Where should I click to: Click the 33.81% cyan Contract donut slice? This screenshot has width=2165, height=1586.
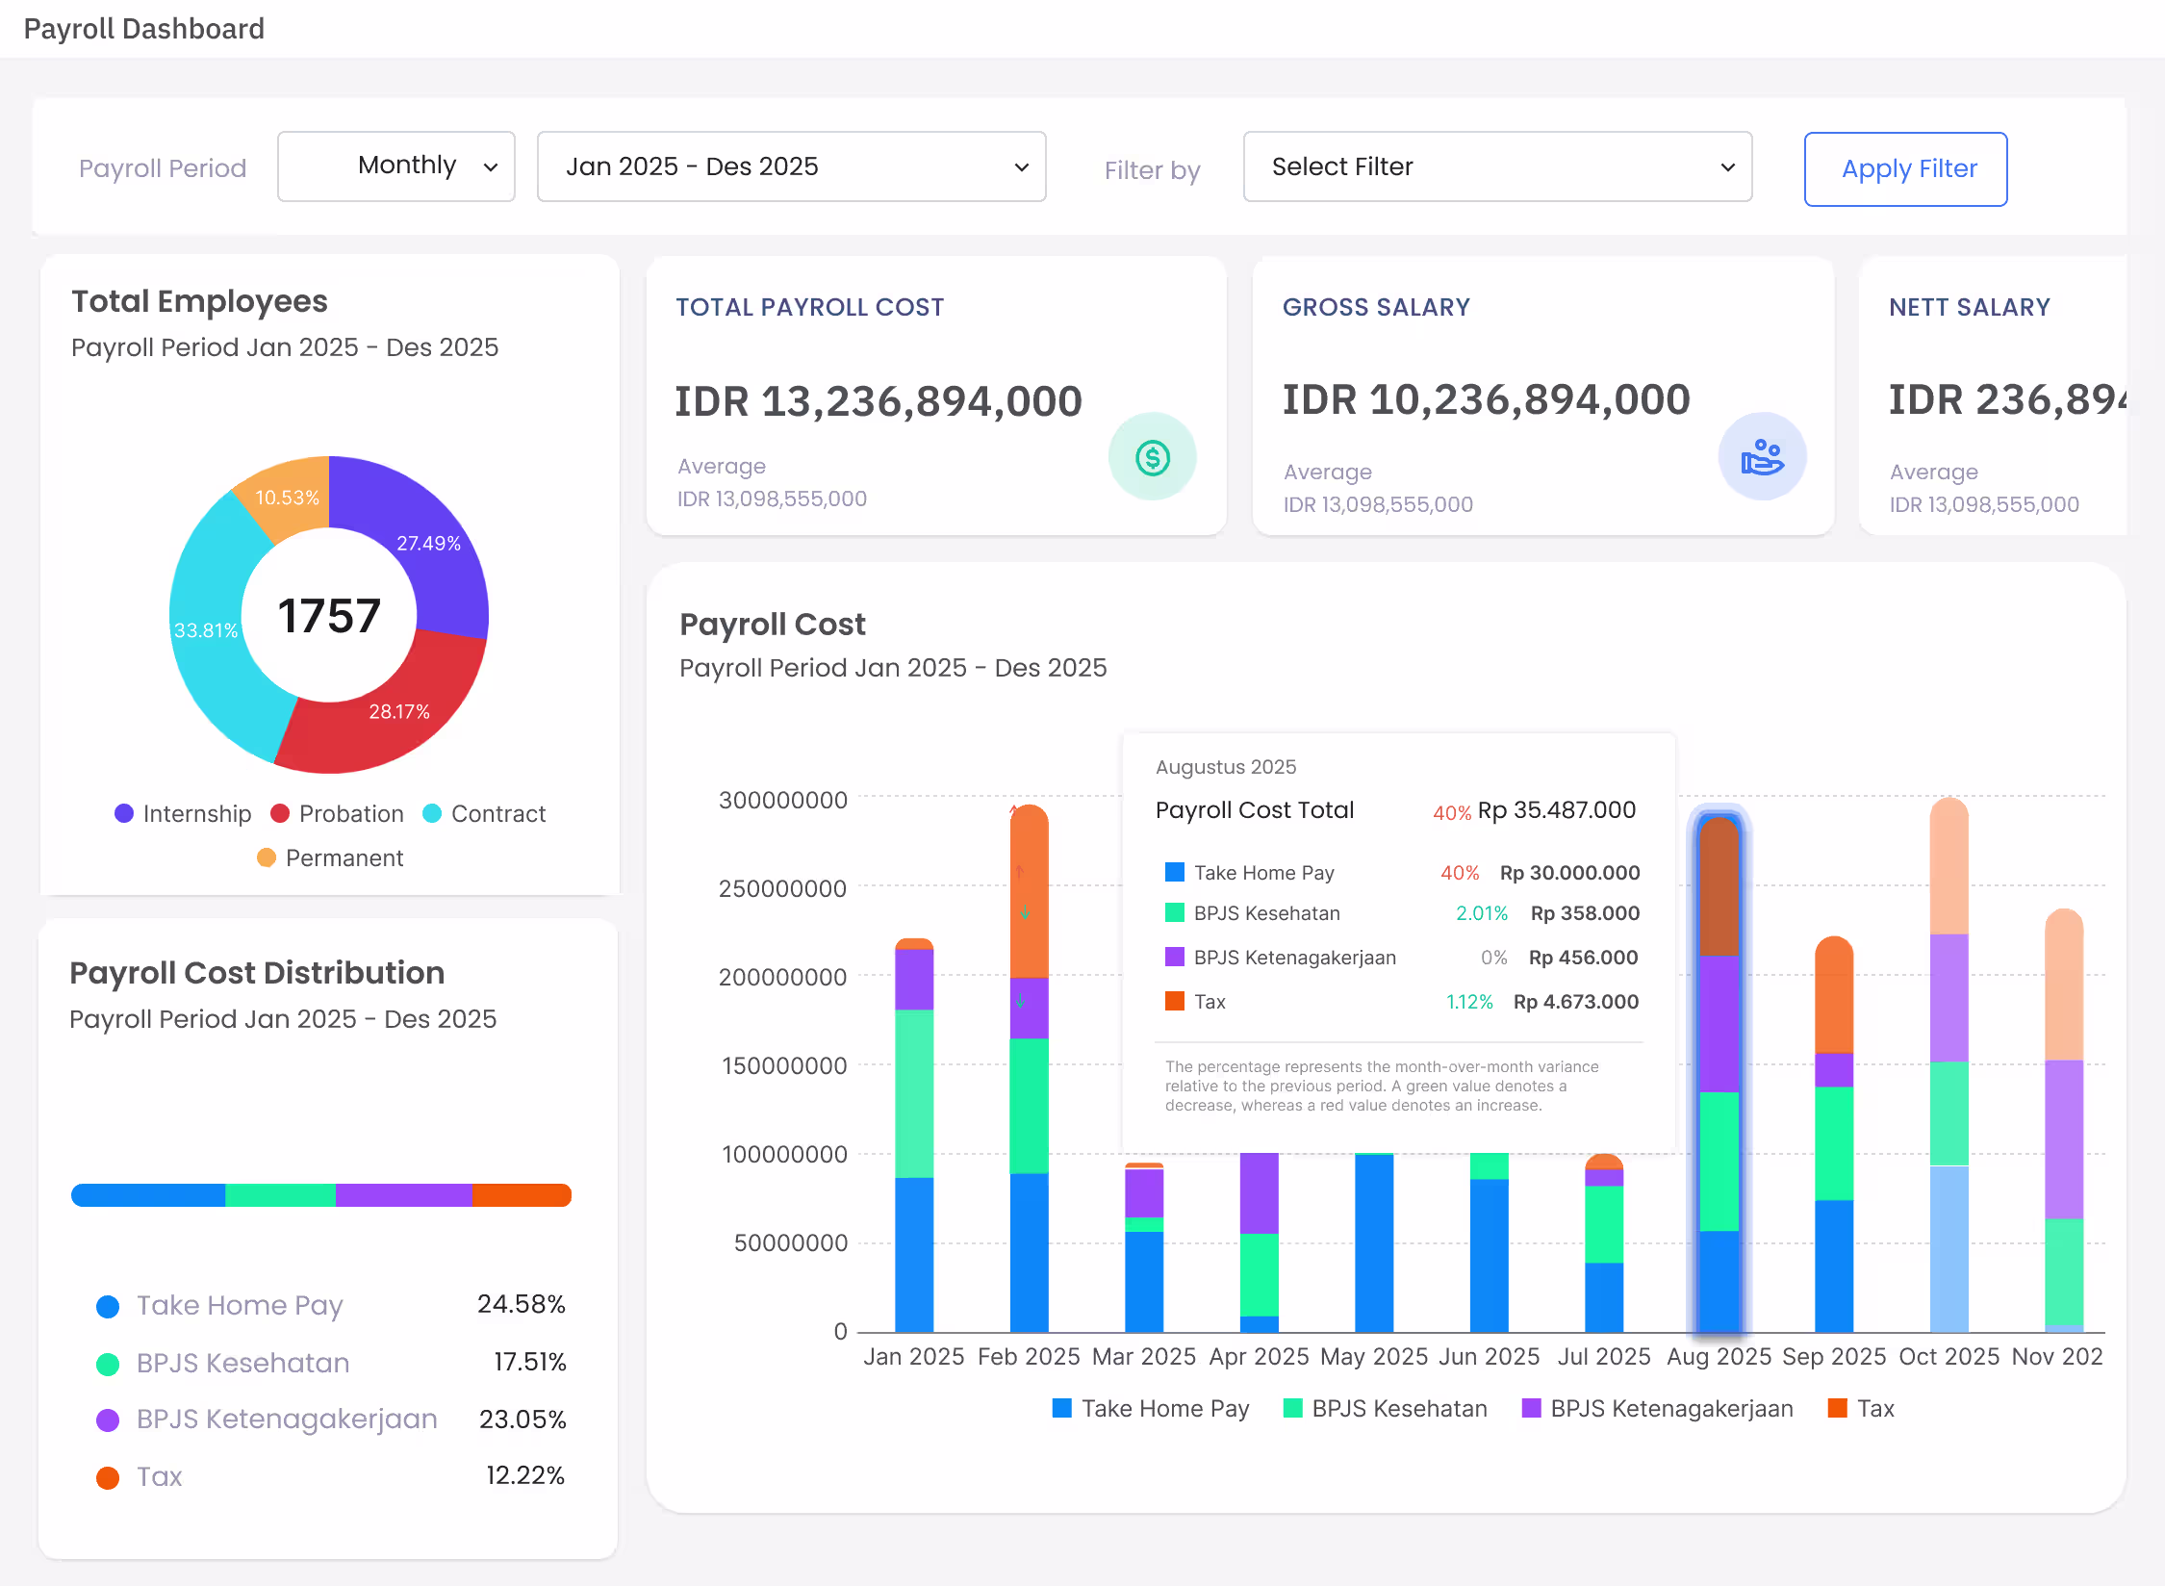click(x=205, y=630)
